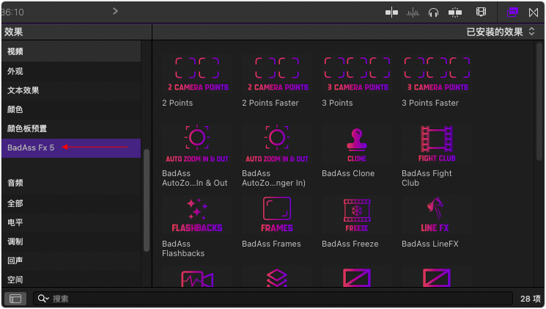Click the 搜索 search field

273,299
